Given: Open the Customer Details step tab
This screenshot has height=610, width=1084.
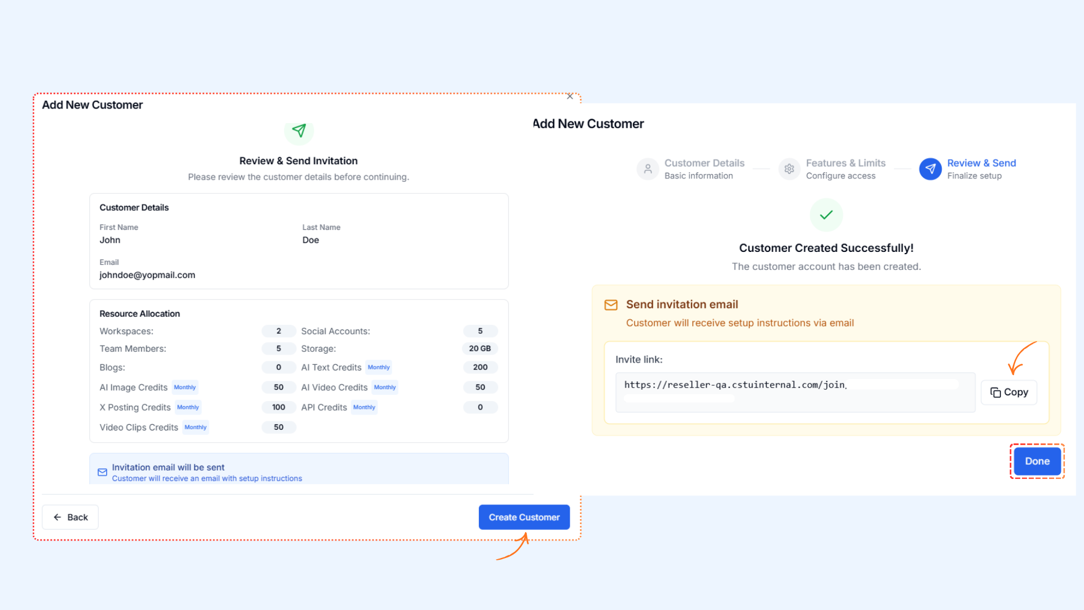Looking at the screenshot, I should 704,163.
